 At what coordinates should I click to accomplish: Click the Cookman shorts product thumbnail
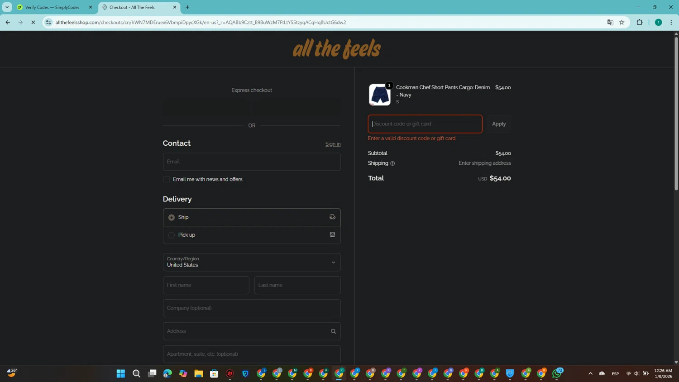pyautogui.click(x=380, y=95)
